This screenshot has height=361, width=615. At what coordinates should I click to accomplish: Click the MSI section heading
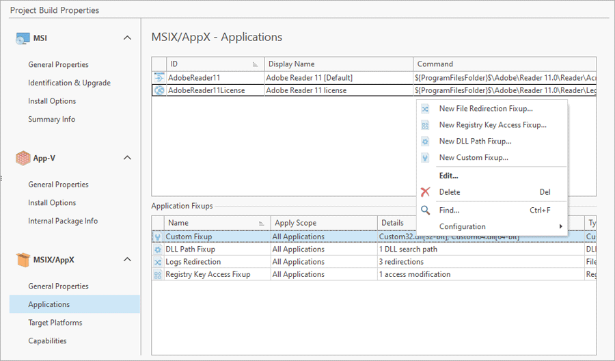point(40,38)
